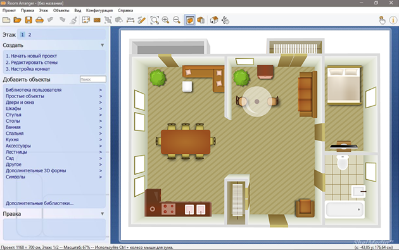Viewport: 399px width, 250px height.
Task: Expand Ванная category
Action: click(54, 127)
